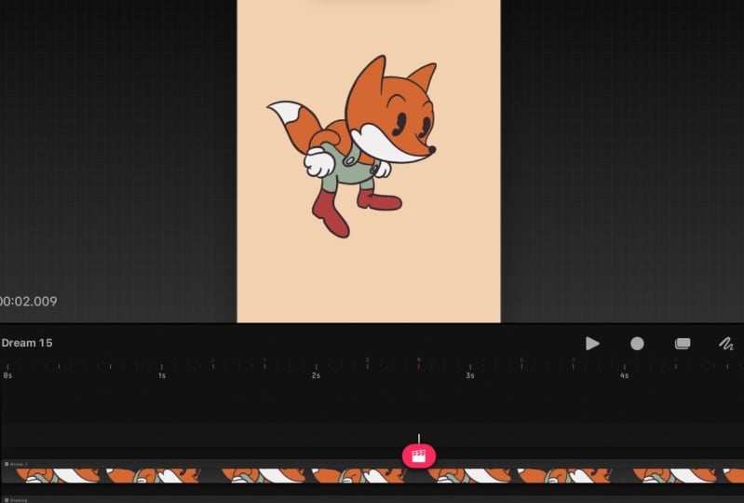The image size is (744, 503).
Task: Click the small icon beside Drawing track label
Action: tap(6, 500)
